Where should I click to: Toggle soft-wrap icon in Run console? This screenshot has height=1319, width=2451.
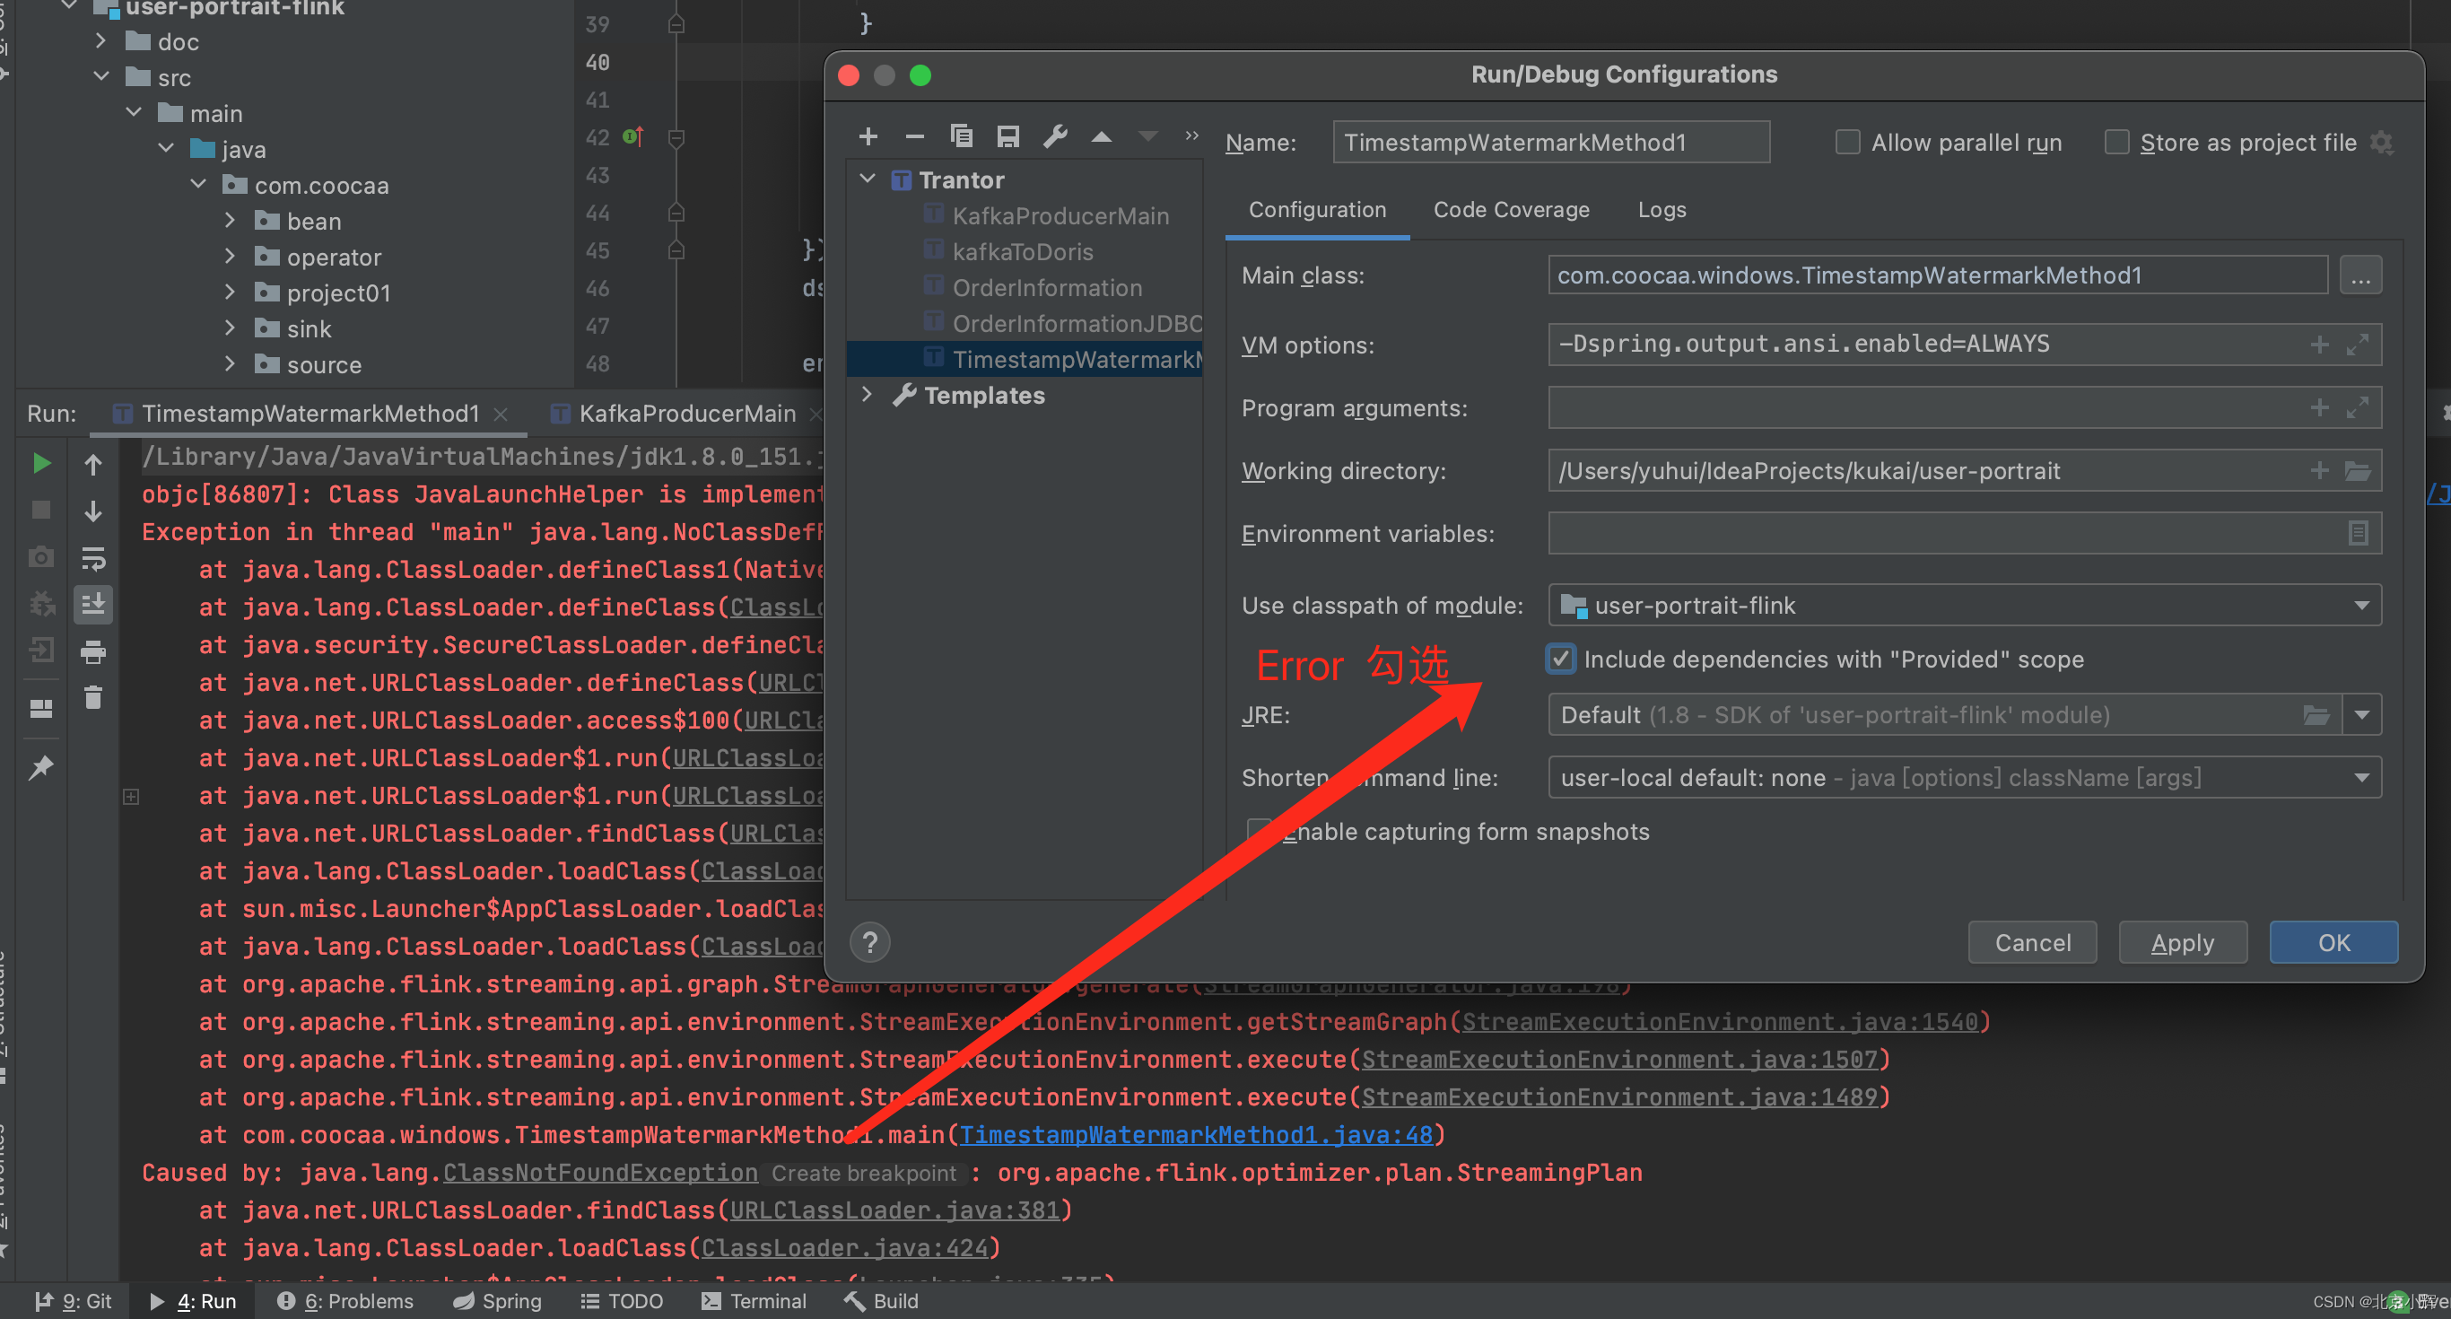(x=93, y=558)
